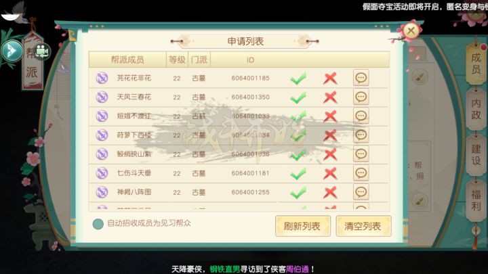The height and width of the screenshot is (274, 488).
Task: Click the 帮派成员 column header
Action: coord(127,60)
